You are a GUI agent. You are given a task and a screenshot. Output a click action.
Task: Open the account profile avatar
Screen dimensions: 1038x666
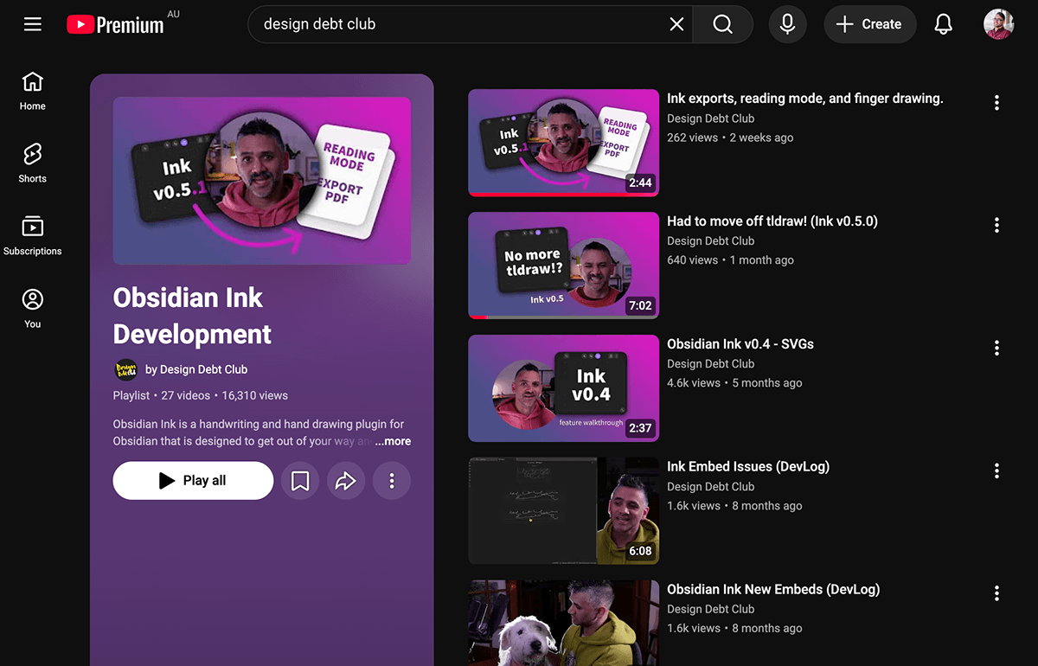(999, 24)
